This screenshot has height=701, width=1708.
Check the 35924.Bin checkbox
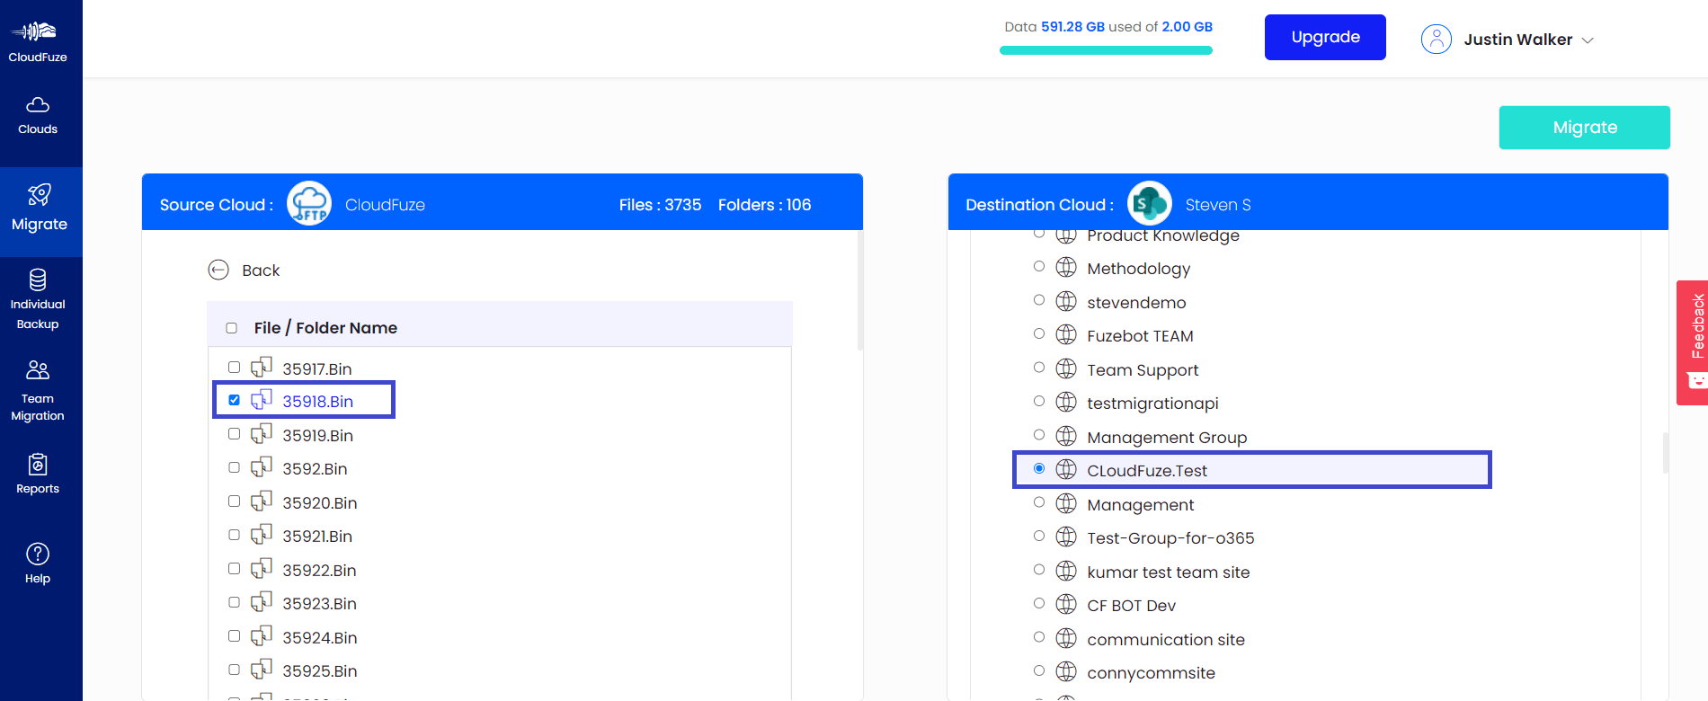(x=234, y=636)
